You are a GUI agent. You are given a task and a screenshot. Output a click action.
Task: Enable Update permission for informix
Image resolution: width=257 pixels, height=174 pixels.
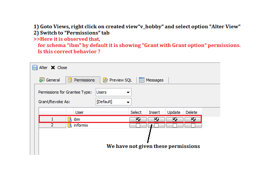click(175, 125)
